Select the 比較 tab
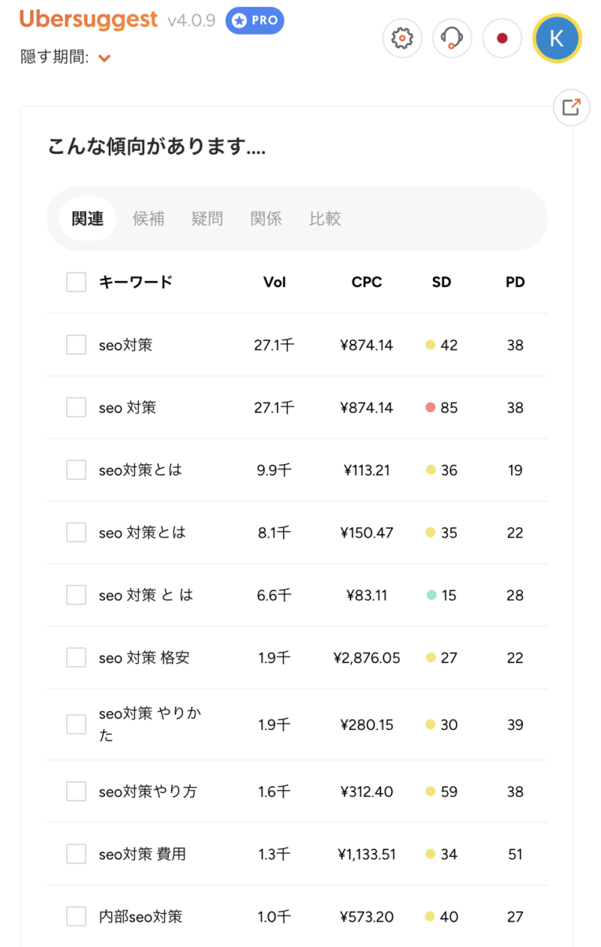601x947 pixels. (325, 219)
